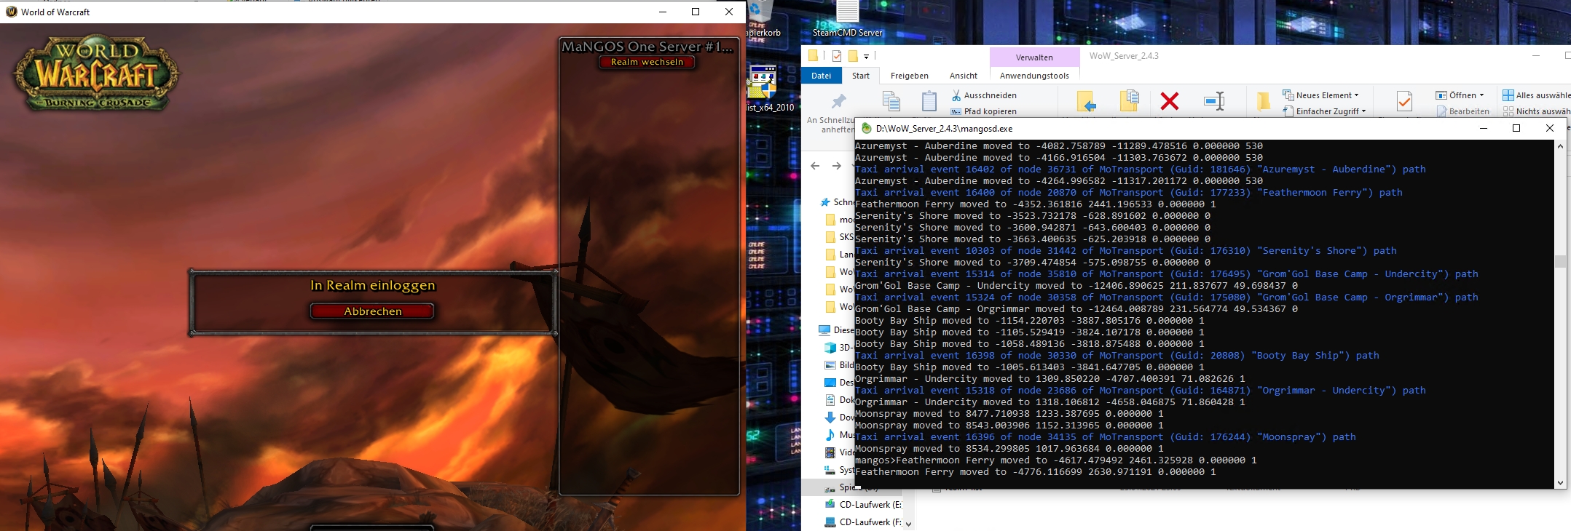Select the Schnellzugriff star item in the sidebar
This screenshot has width=1571, height=531.
pyautogui.click(x=837, y=202)
